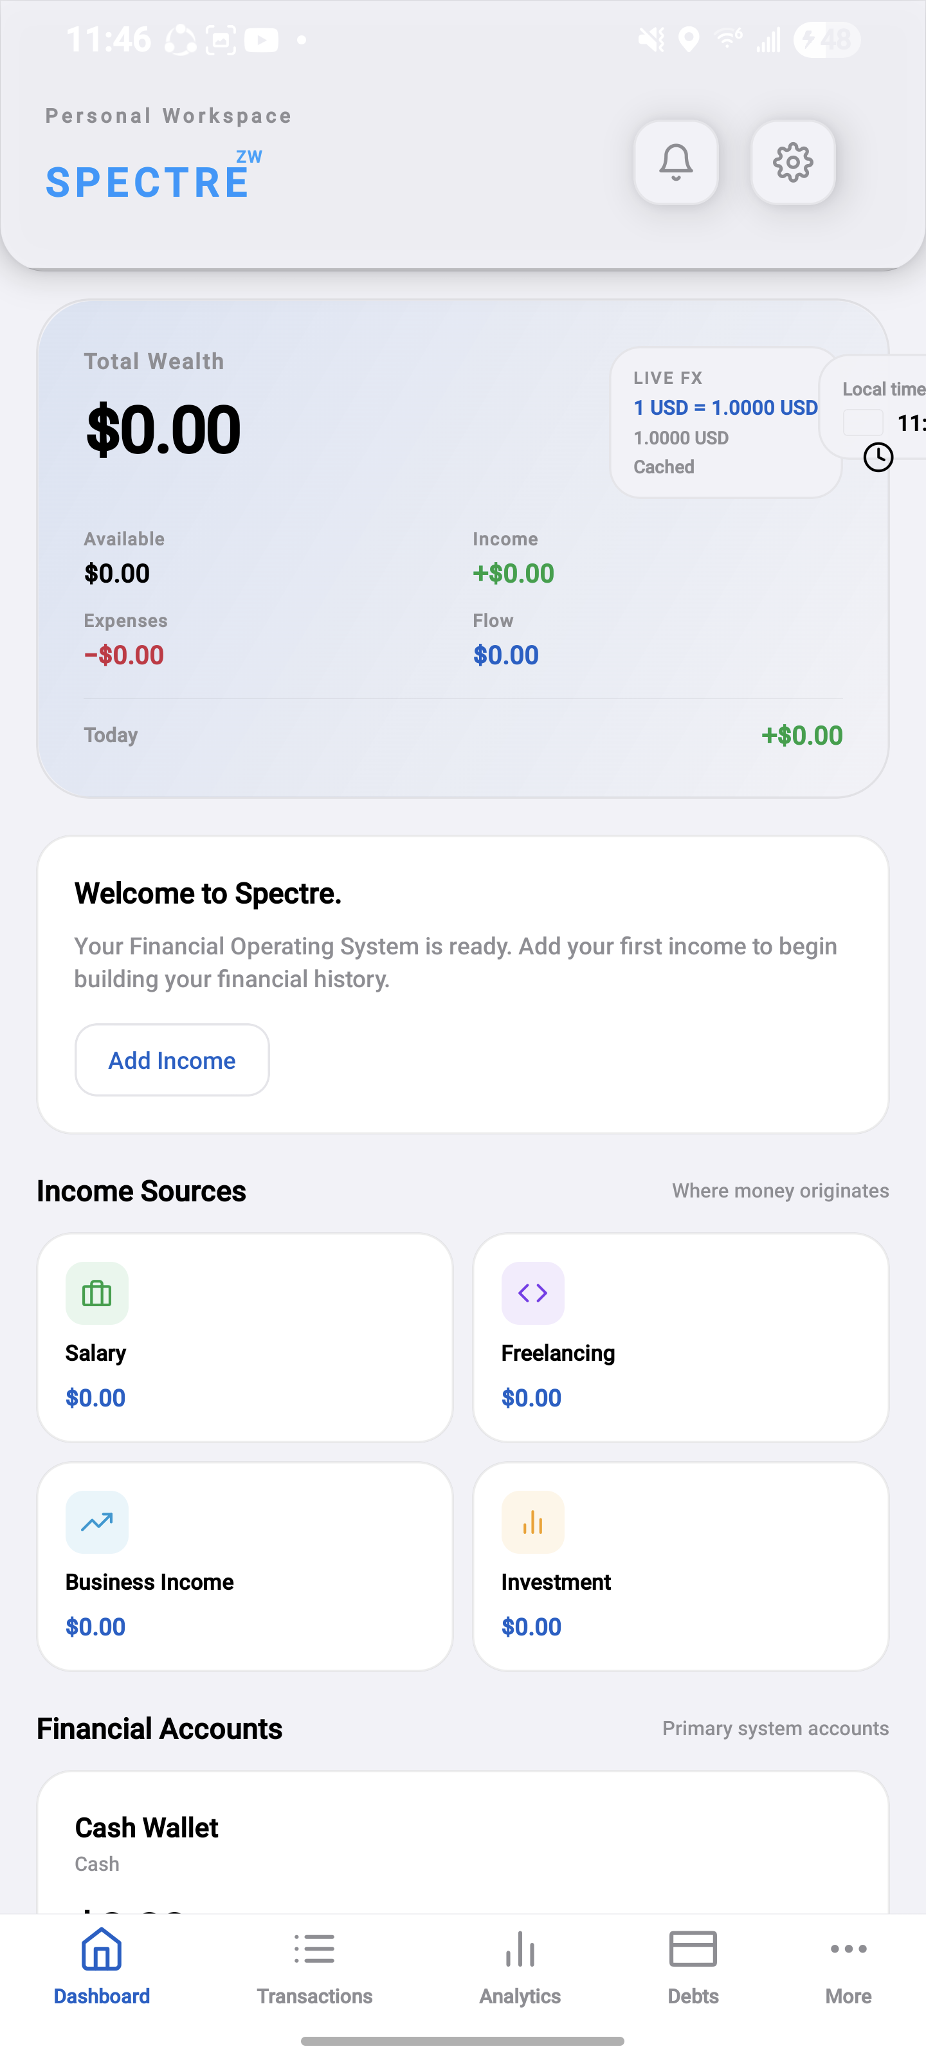Open the Total Wealth summary card
This screenshot has height=2058, width=926.
pyautogui.click(x=462, y=549)
